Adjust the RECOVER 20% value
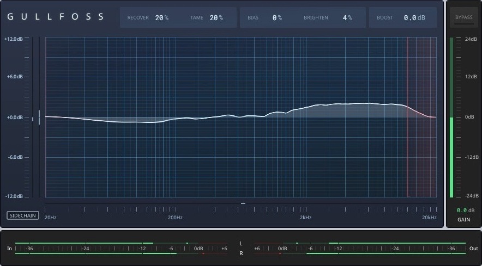482x266 pixels. [x=162, y=18]
